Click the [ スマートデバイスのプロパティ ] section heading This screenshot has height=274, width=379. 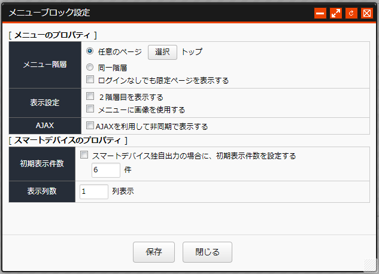tap(68, 141)
